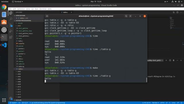
Task: Expand the ch10 folder
Action: tap(18, 87)
